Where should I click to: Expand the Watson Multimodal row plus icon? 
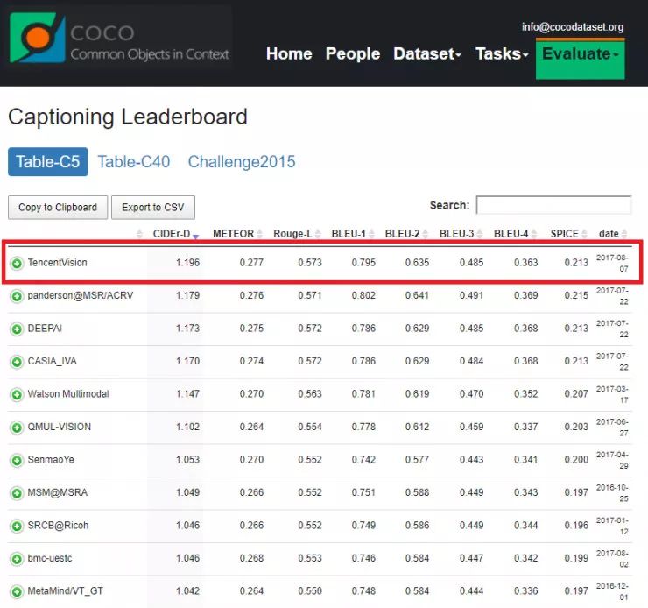(x=17, y=395)
